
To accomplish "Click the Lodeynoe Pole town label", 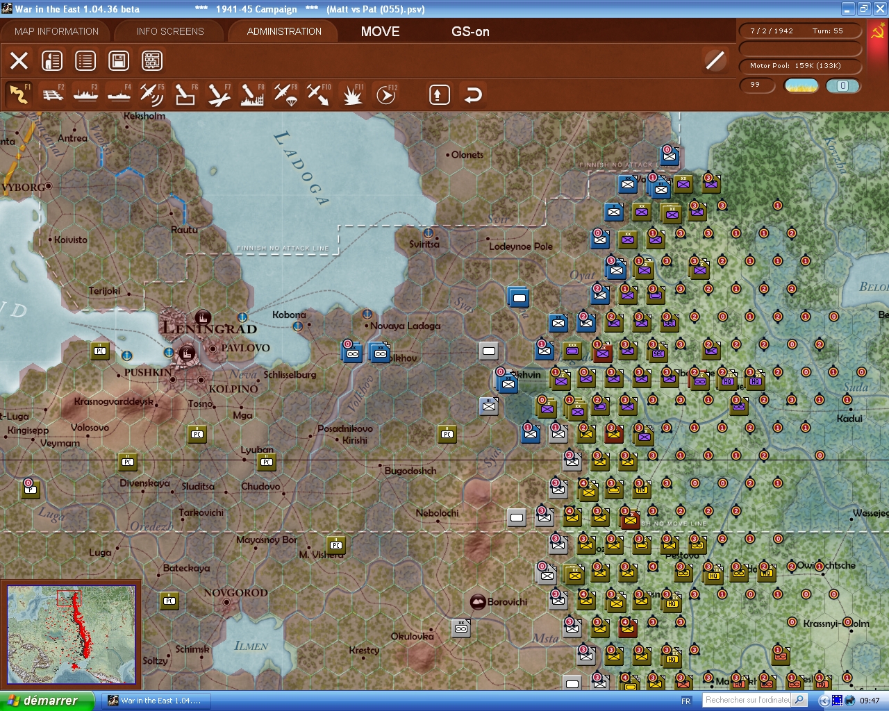I will [521, 246].
